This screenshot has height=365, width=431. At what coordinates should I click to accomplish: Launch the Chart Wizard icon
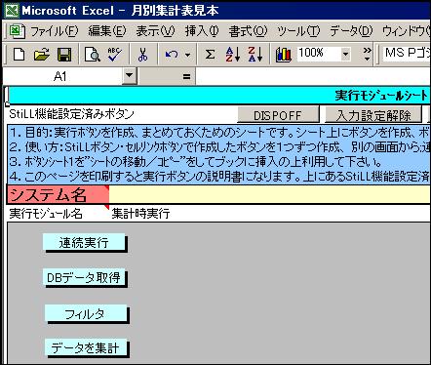pos(283,55)
